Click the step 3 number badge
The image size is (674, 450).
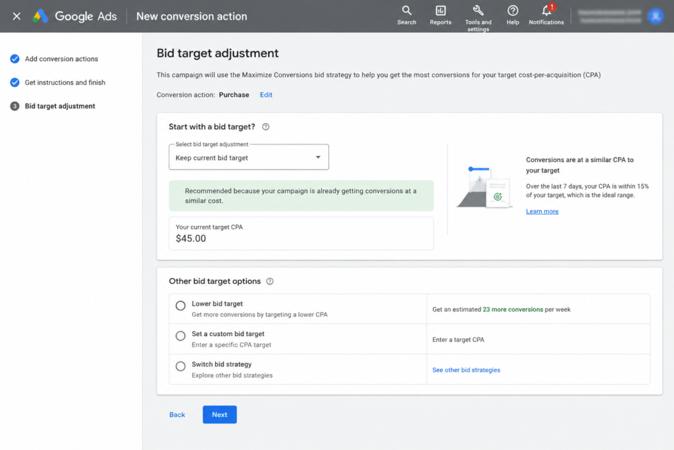[x=14, y=106]
